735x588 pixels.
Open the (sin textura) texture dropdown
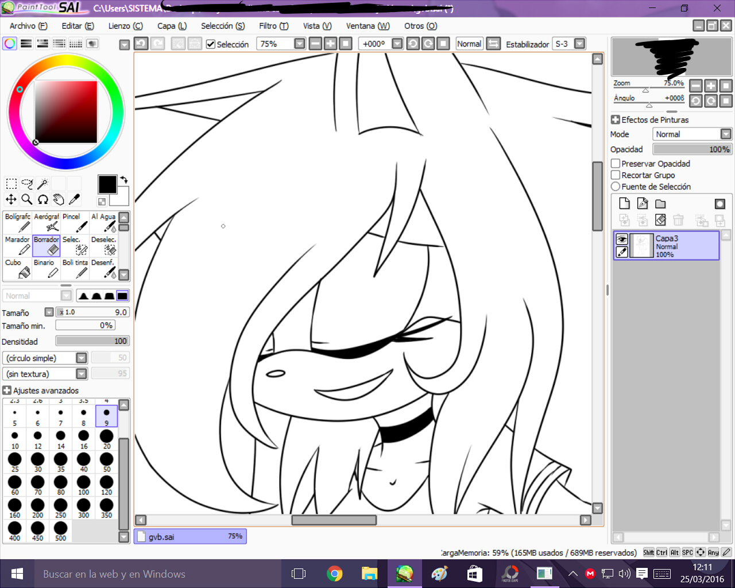coord(82,374)
